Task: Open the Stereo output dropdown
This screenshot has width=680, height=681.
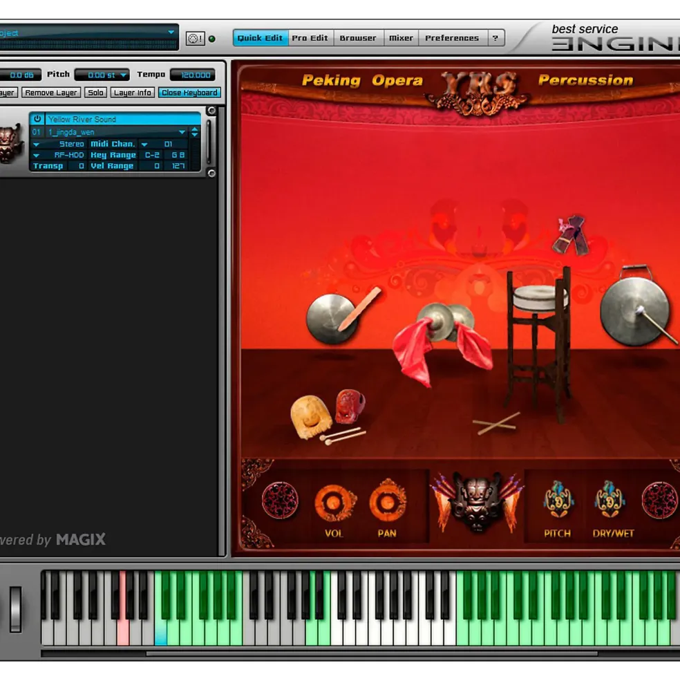Action: coord(37,144)
